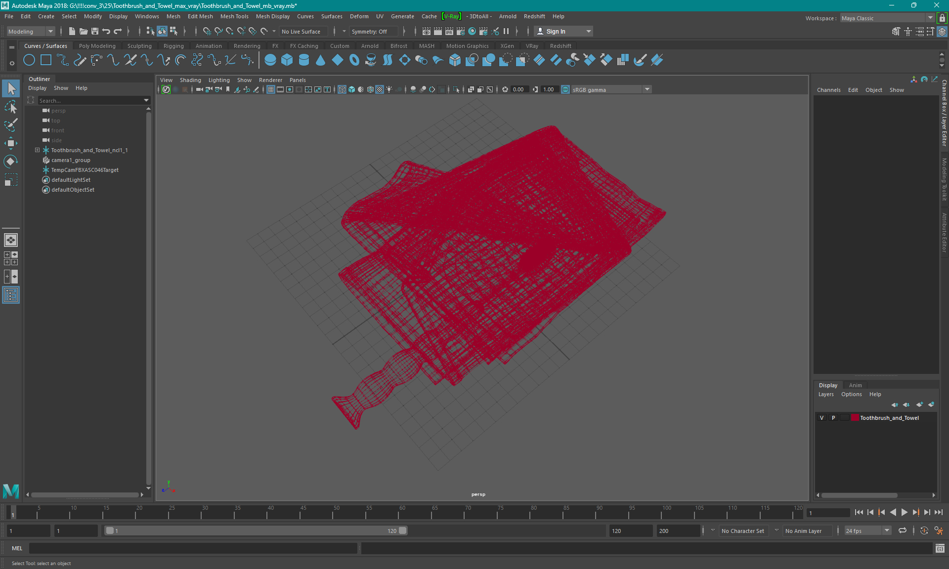Image resolution: width=949 pixels, height=569 pixels.
Task: Click the range slider start handle
Action: click(x=110, y=530)
